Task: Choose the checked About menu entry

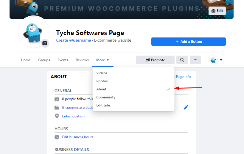Action: [x=133, y=89]
